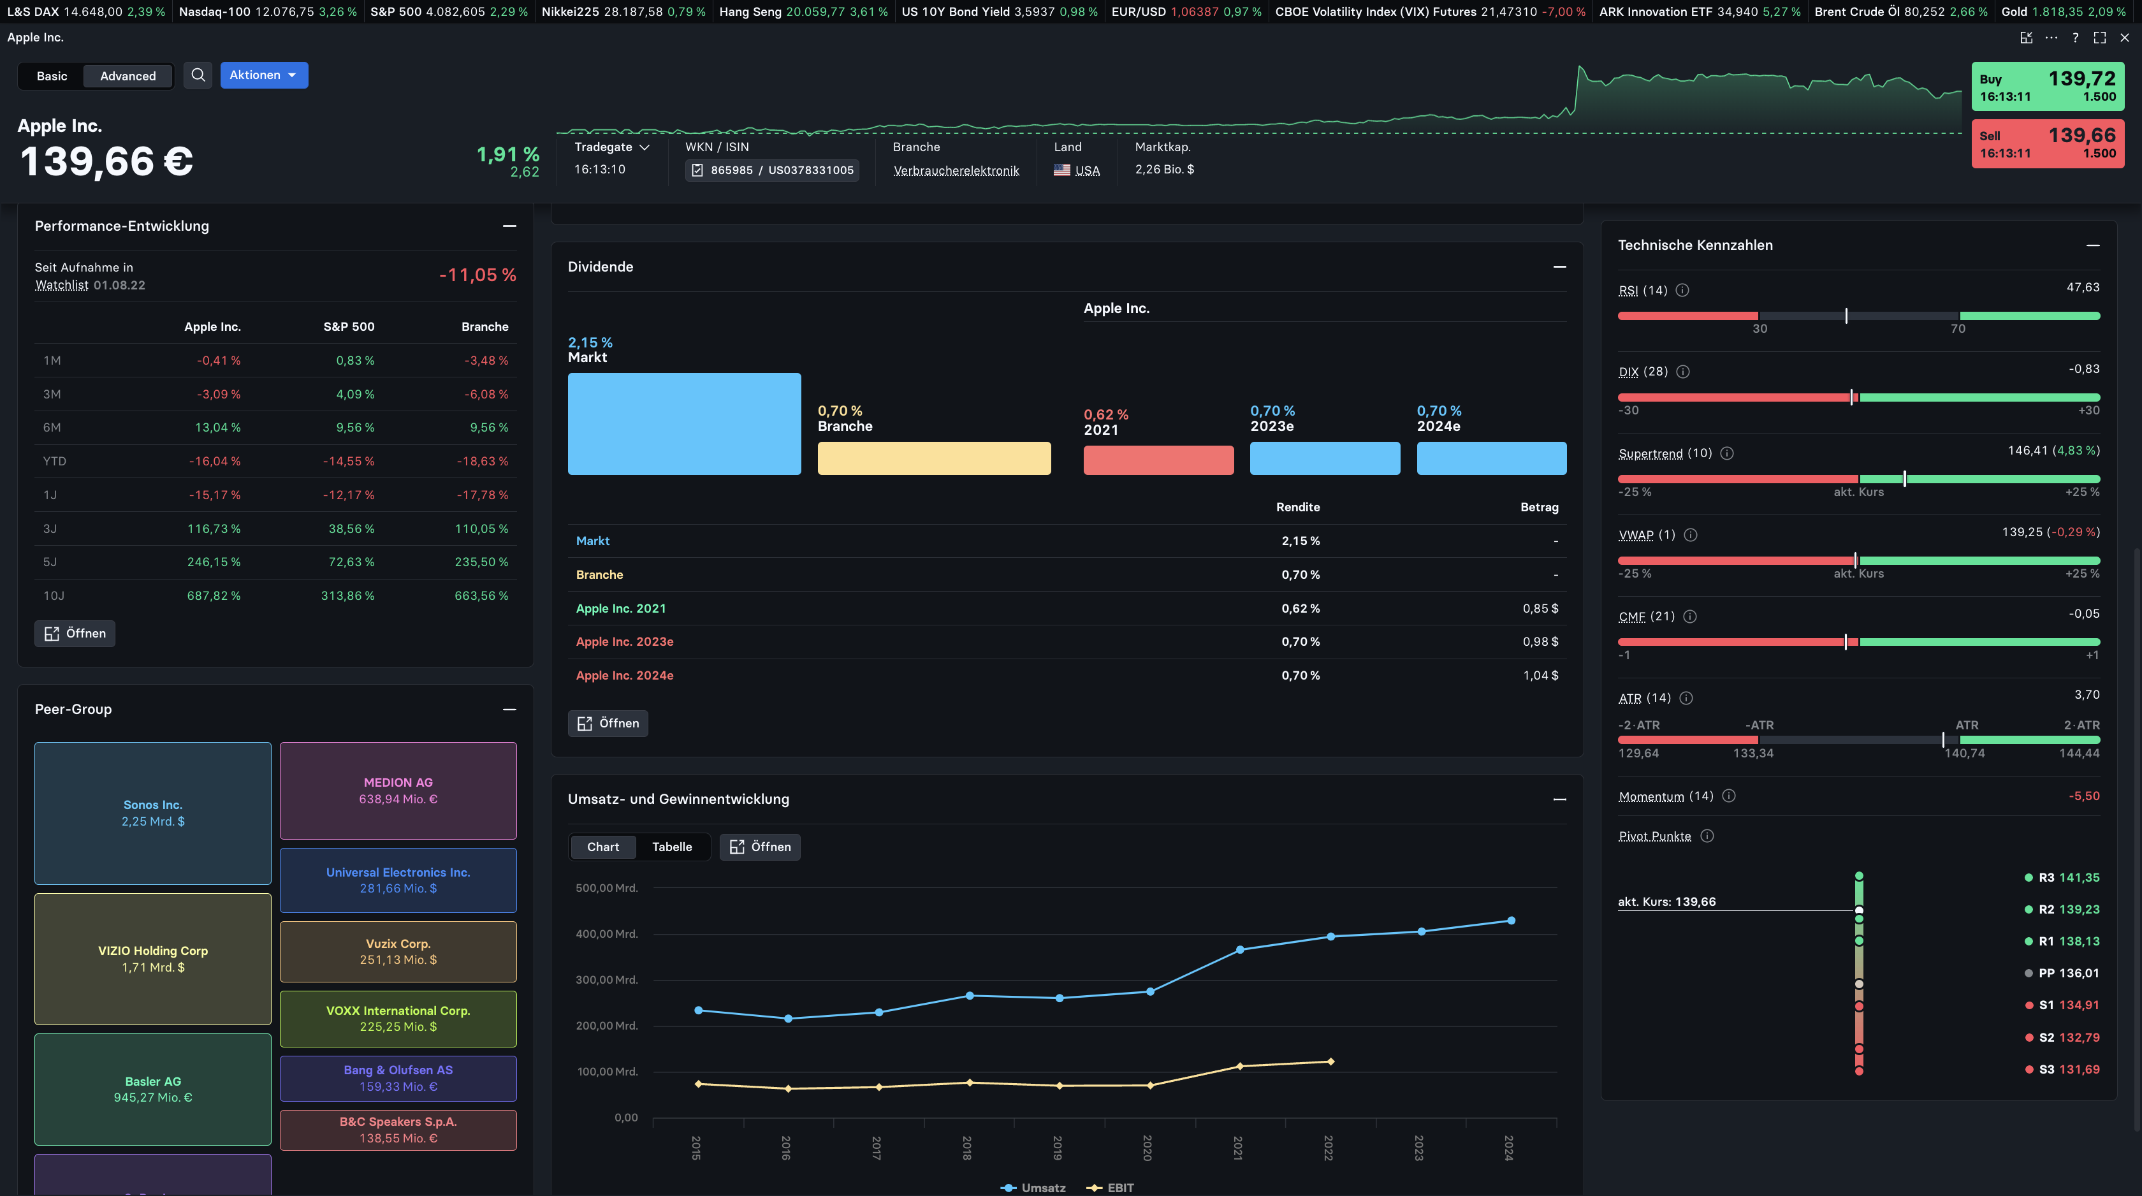Select Sonos Inc. peer tile
Viewport: 2142px width, 1196px height.
point(153,813)
